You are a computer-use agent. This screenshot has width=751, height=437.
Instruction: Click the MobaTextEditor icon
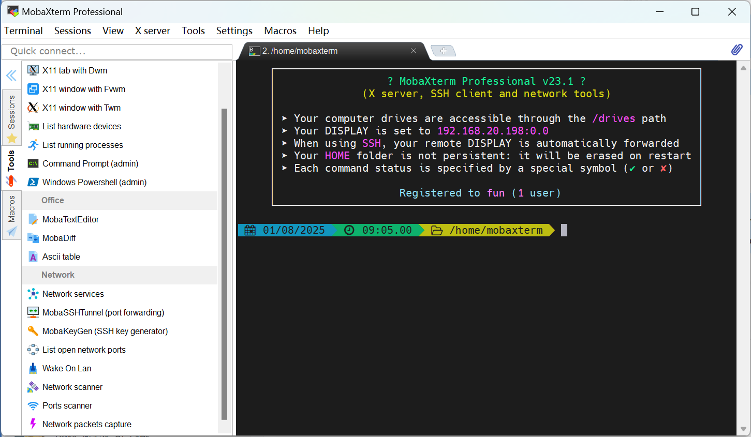(33, 219)
